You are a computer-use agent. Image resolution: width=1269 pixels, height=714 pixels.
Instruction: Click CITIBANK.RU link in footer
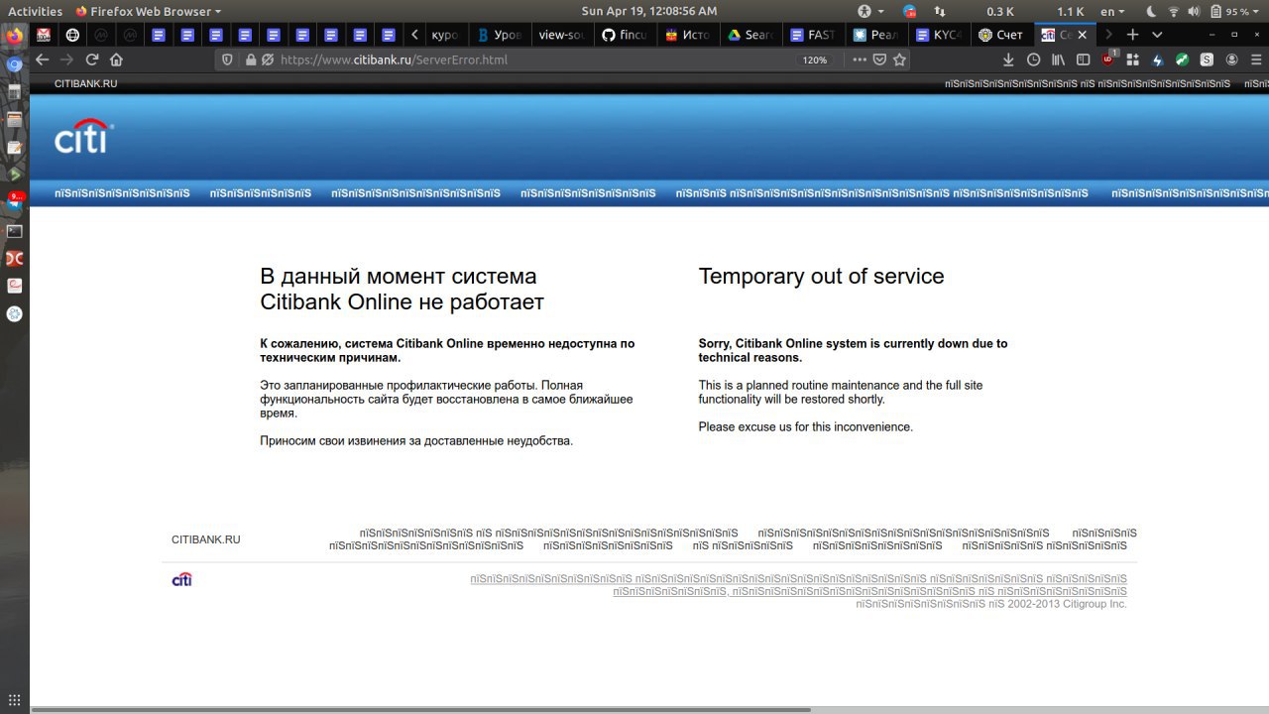205,539
